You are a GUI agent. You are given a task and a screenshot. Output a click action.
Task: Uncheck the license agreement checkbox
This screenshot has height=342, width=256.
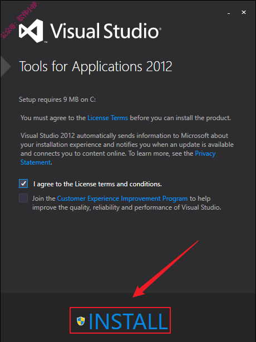pos(23,184)
